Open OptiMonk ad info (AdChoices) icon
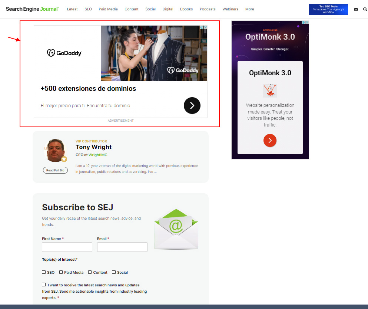This screenshot has height=309, width=368. click(x=303, y=22)
